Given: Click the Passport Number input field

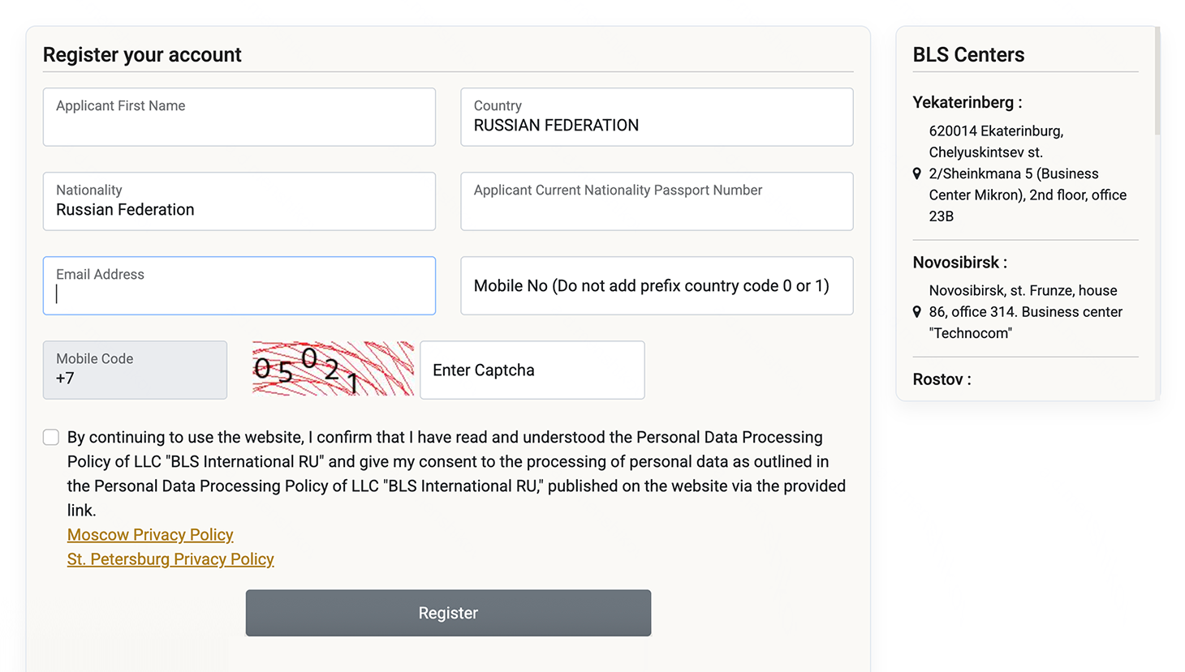Looking at the screenshot, I should point(656,202).
